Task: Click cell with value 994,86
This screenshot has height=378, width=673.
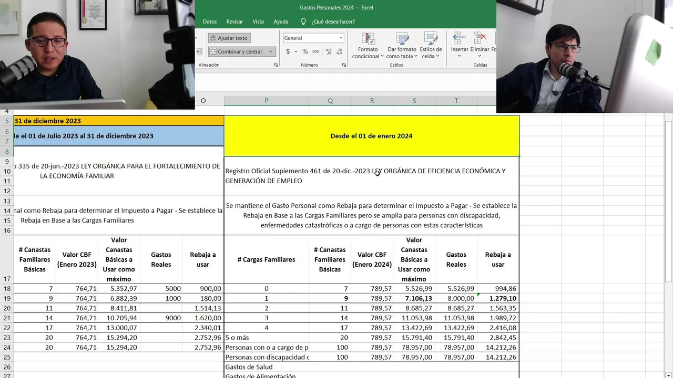Action: (498, 289)
